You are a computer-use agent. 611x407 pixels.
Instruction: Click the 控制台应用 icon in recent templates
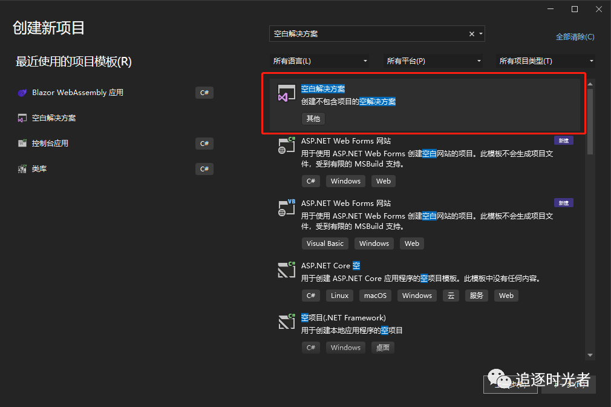tap(22, 144)
